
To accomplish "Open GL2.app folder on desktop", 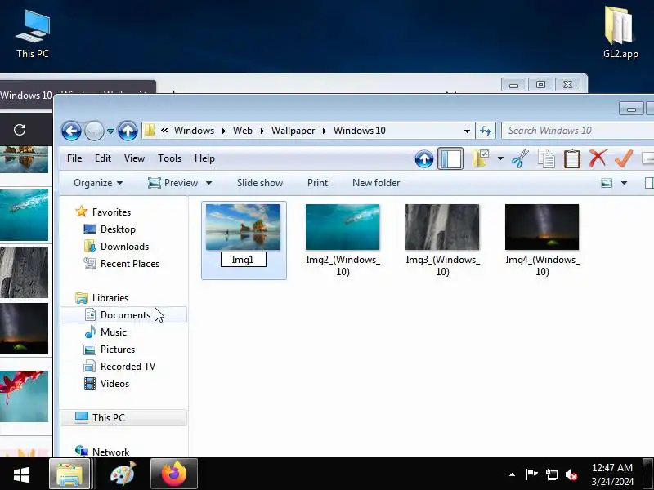I will (x=620, y=32).
